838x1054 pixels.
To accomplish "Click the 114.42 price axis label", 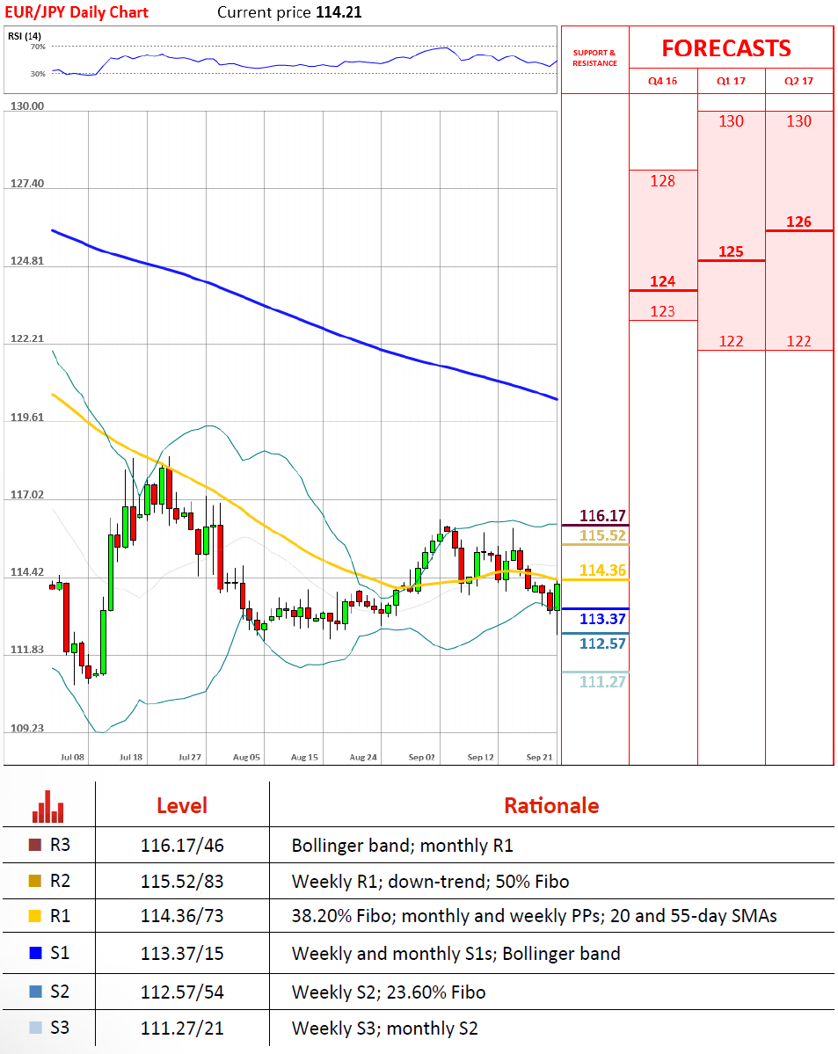I will coord(27,572).
